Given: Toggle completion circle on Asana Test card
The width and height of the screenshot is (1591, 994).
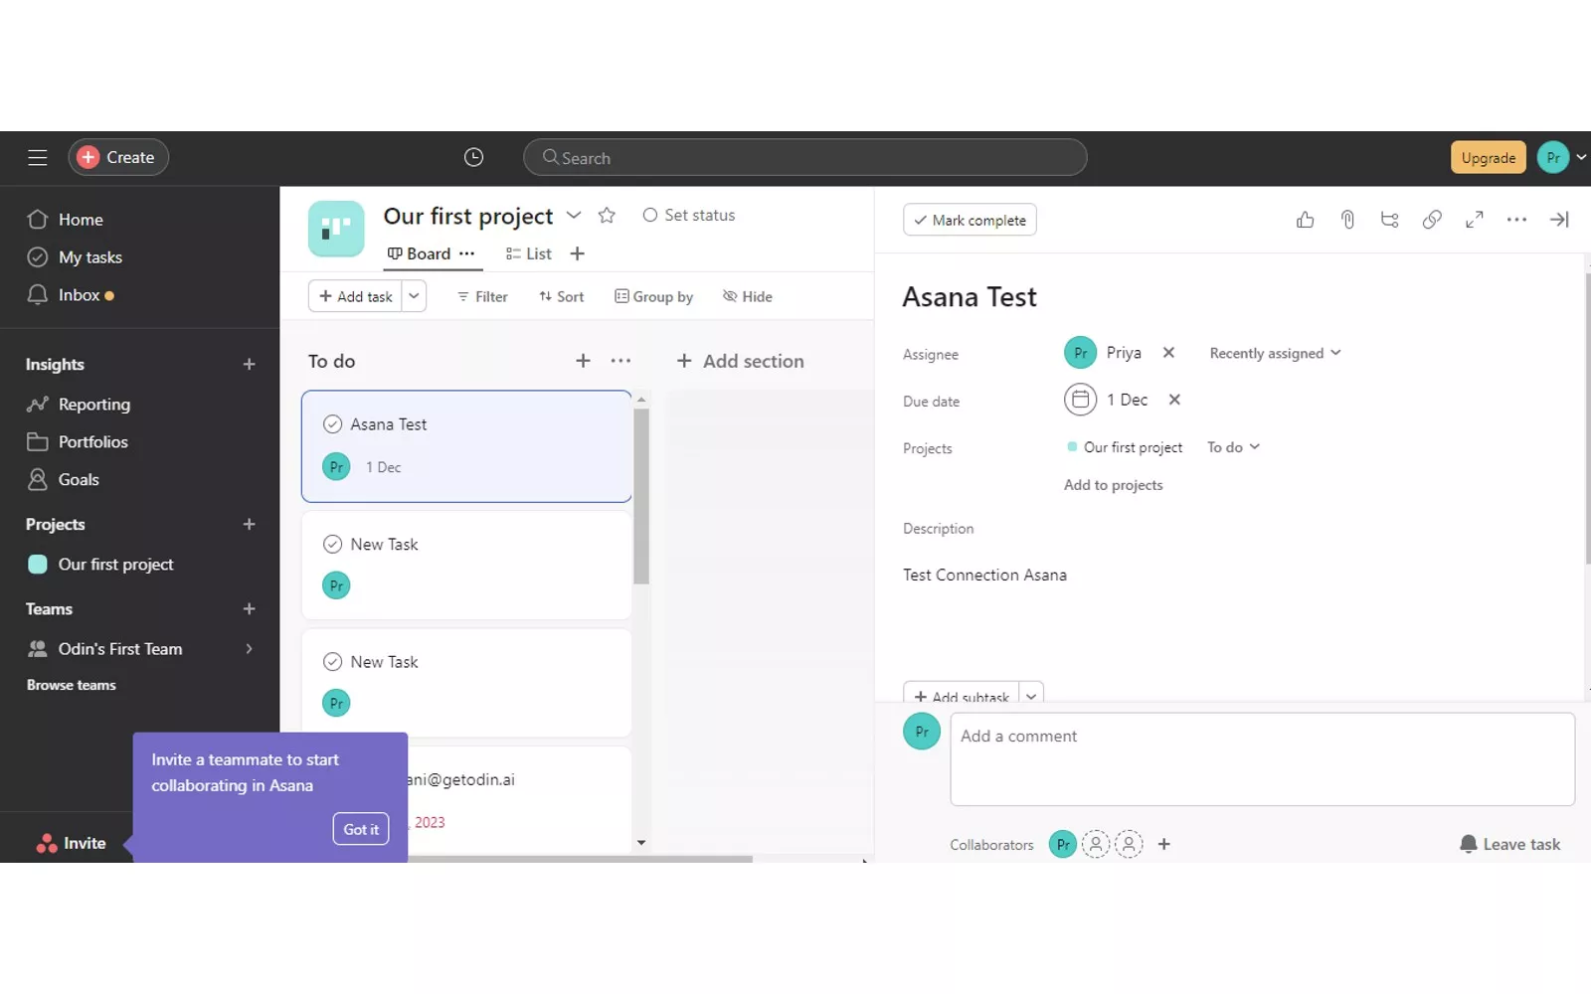Looking at the screenshot, I should (x=332, y=424).
